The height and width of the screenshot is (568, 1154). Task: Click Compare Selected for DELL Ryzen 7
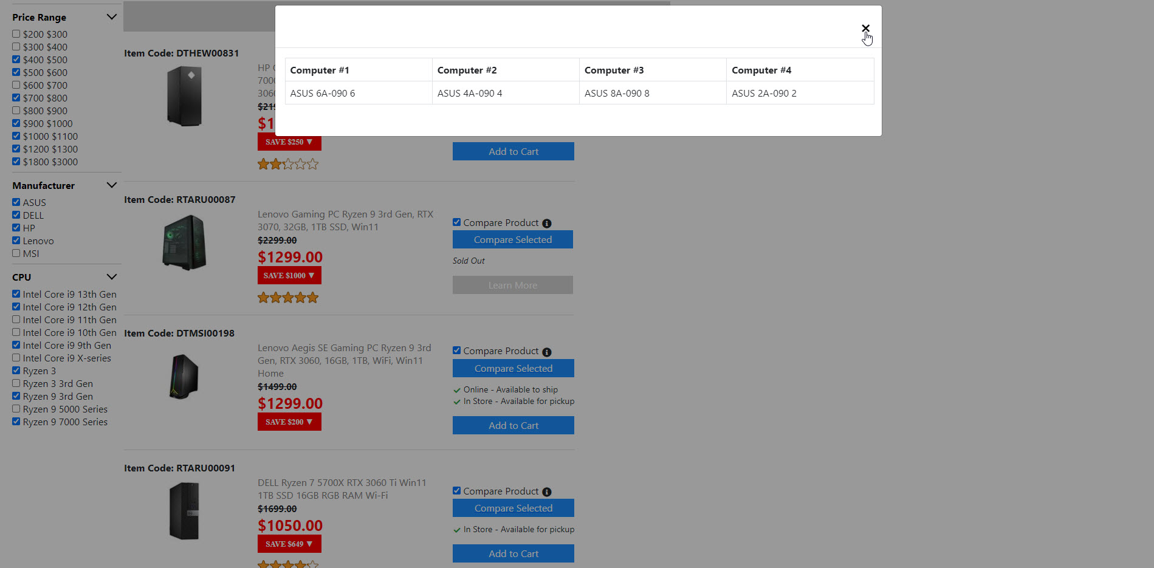[x=513, y=508]
